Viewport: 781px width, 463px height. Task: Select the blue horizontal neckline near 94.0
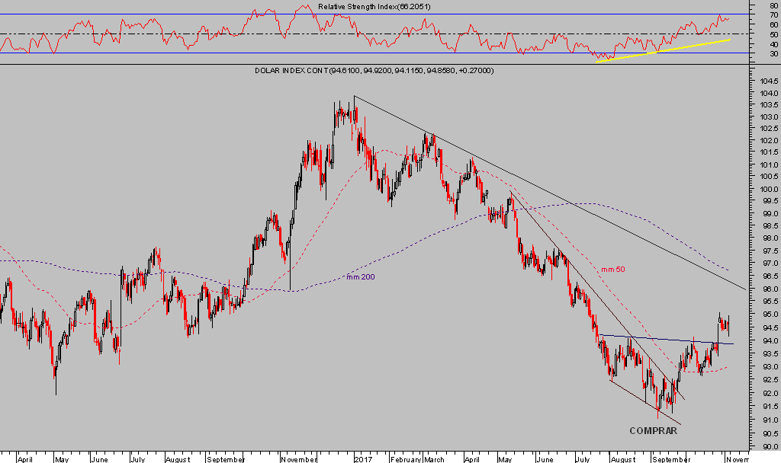click(x=664, y=340)
